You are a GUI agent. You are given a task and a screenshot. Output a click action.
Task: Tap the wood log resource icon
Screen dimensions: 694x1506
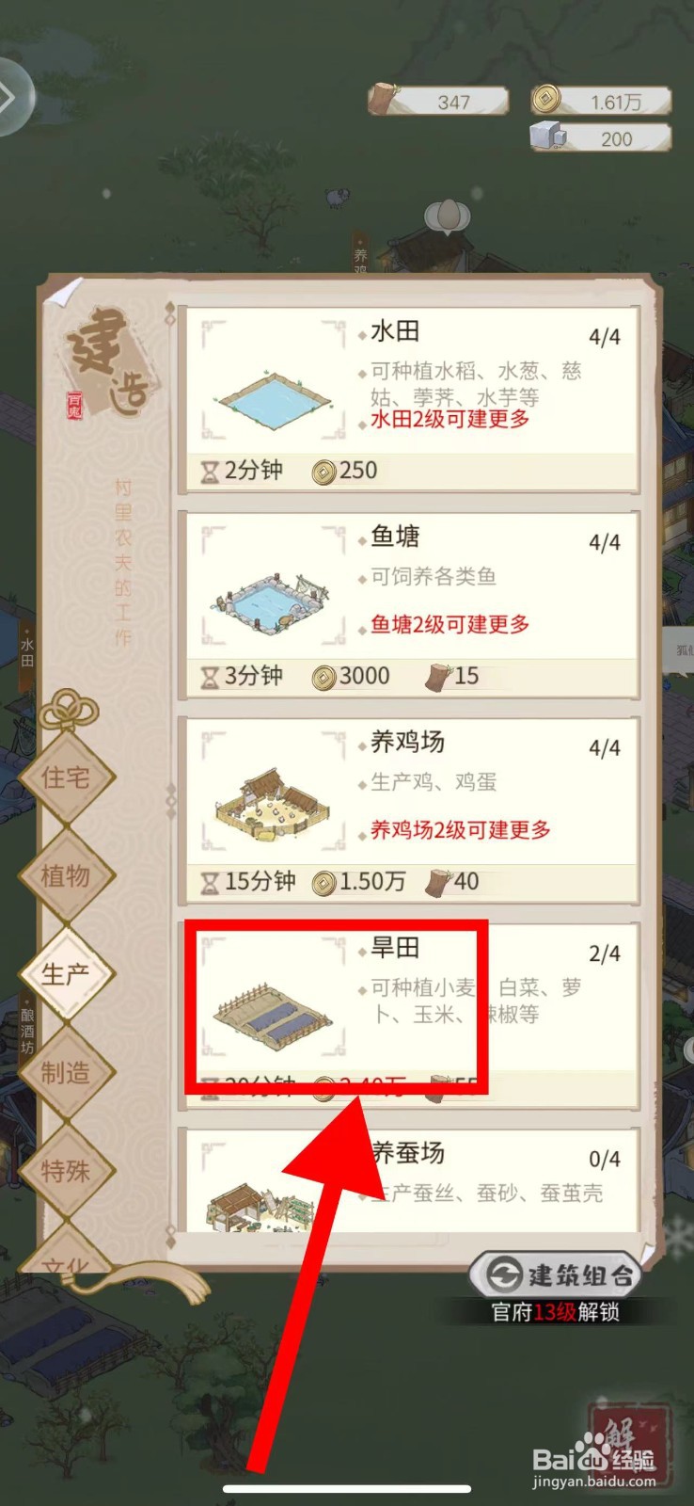pos(384,99)
